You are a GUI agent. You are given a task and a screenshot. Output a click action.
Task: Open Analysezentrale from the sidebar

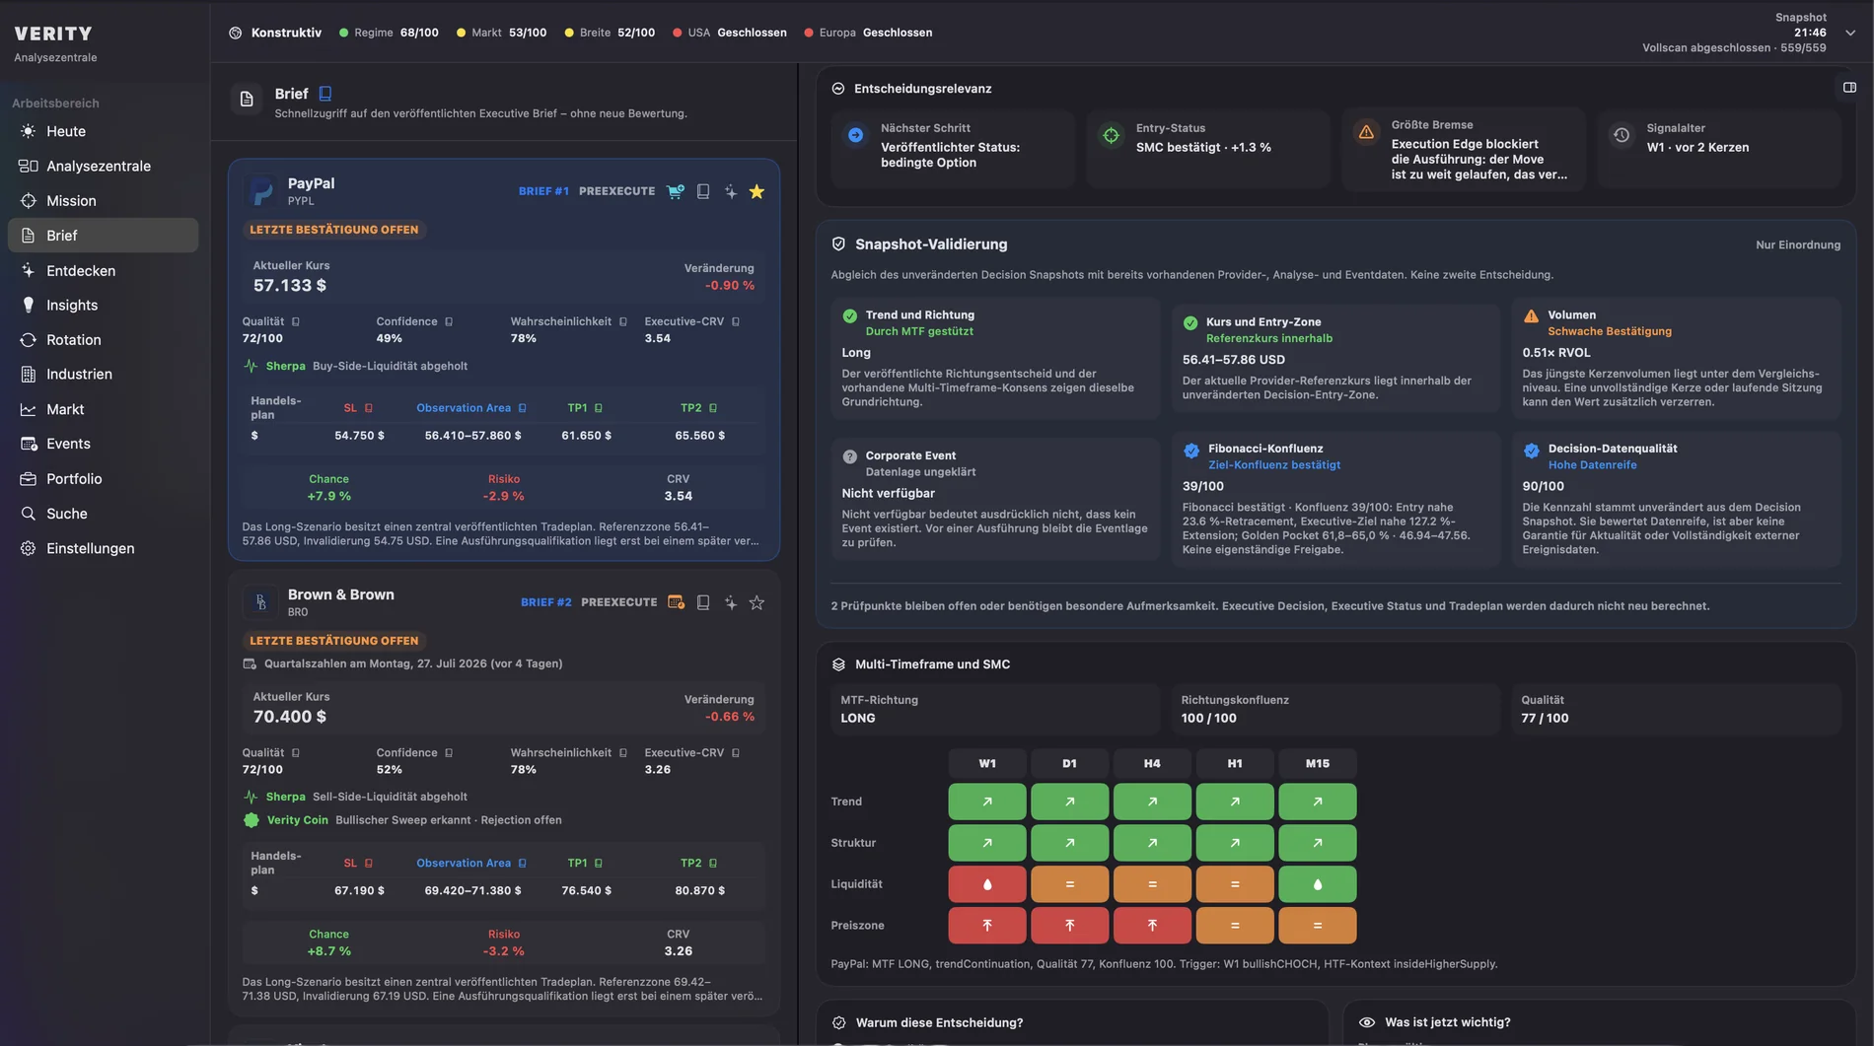(104, 166)
